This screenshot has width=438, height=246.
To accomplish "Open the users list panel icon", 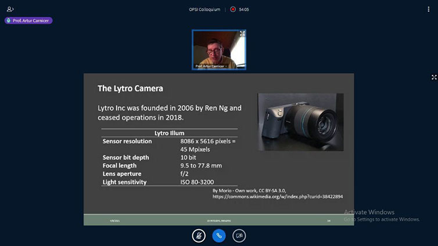I will [x=10, y=9].
